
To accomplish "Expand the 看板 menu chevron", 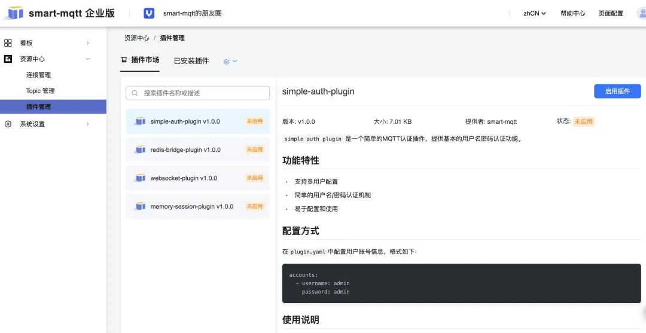I will [87, 43].
